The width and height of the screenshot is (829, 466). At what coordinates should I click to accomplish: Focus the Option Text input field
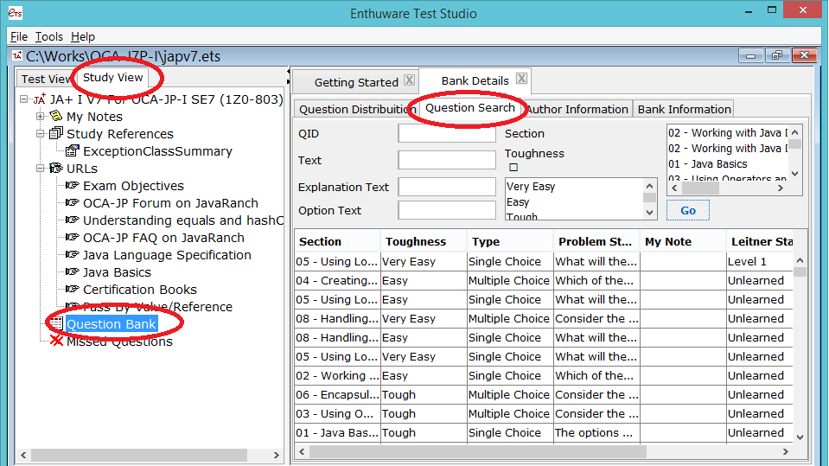coord(447,210)
